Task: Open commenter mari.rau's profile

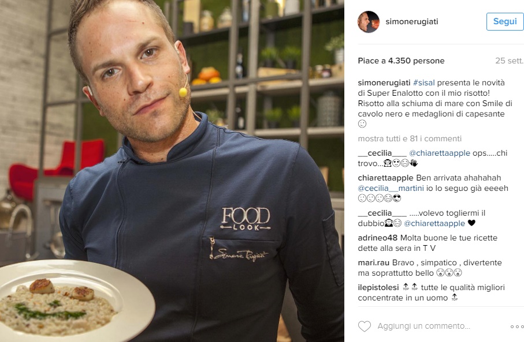Action: [374, 262]
